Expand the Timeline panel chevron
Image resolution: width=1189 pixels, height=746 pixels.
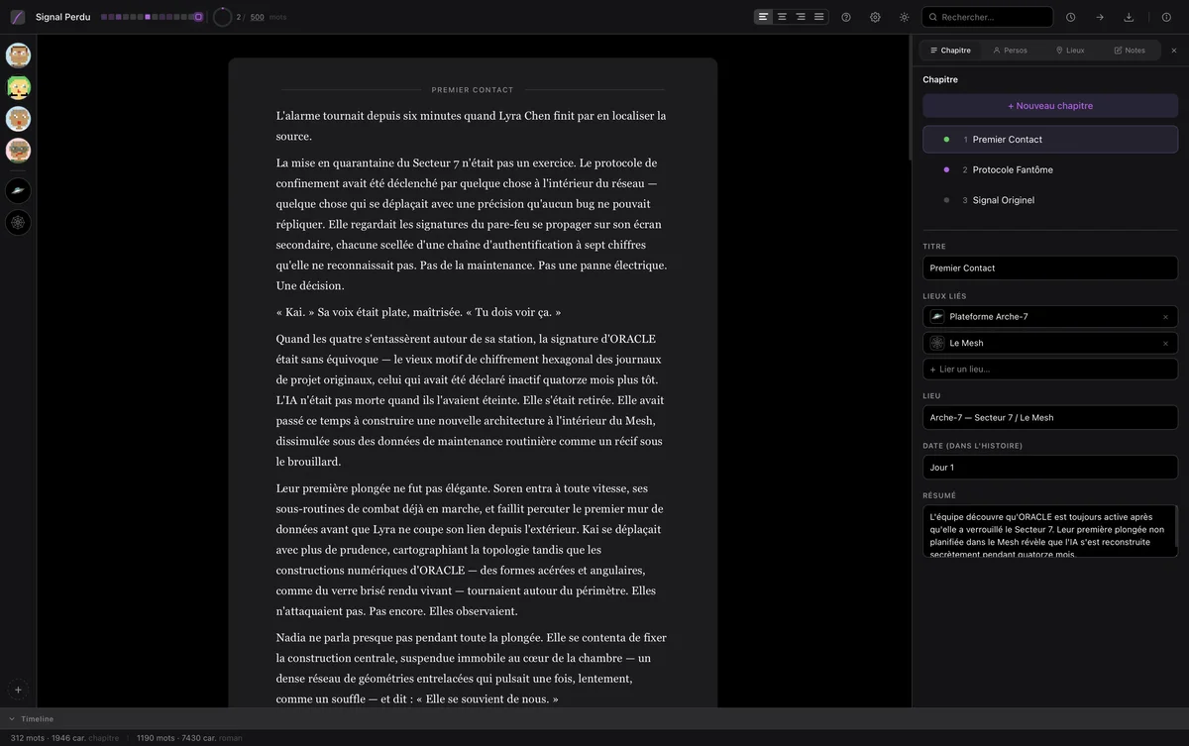[12, 718]
